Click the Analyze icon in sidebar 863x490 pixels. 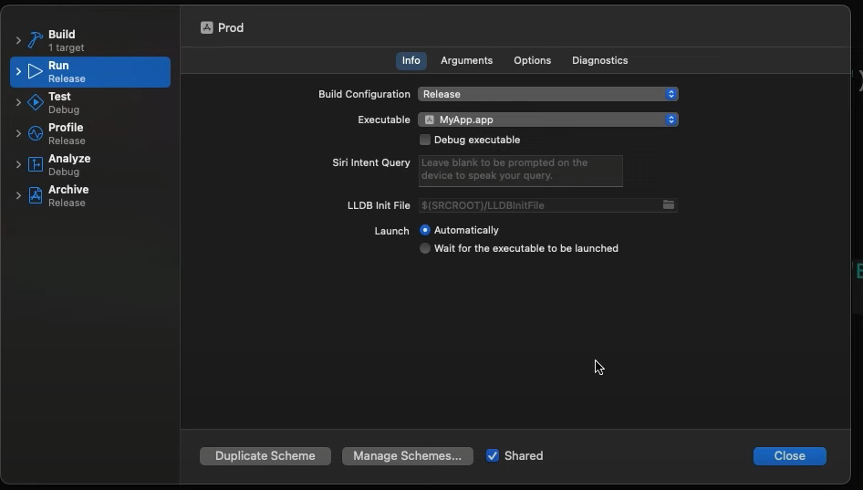coord(36,164)
